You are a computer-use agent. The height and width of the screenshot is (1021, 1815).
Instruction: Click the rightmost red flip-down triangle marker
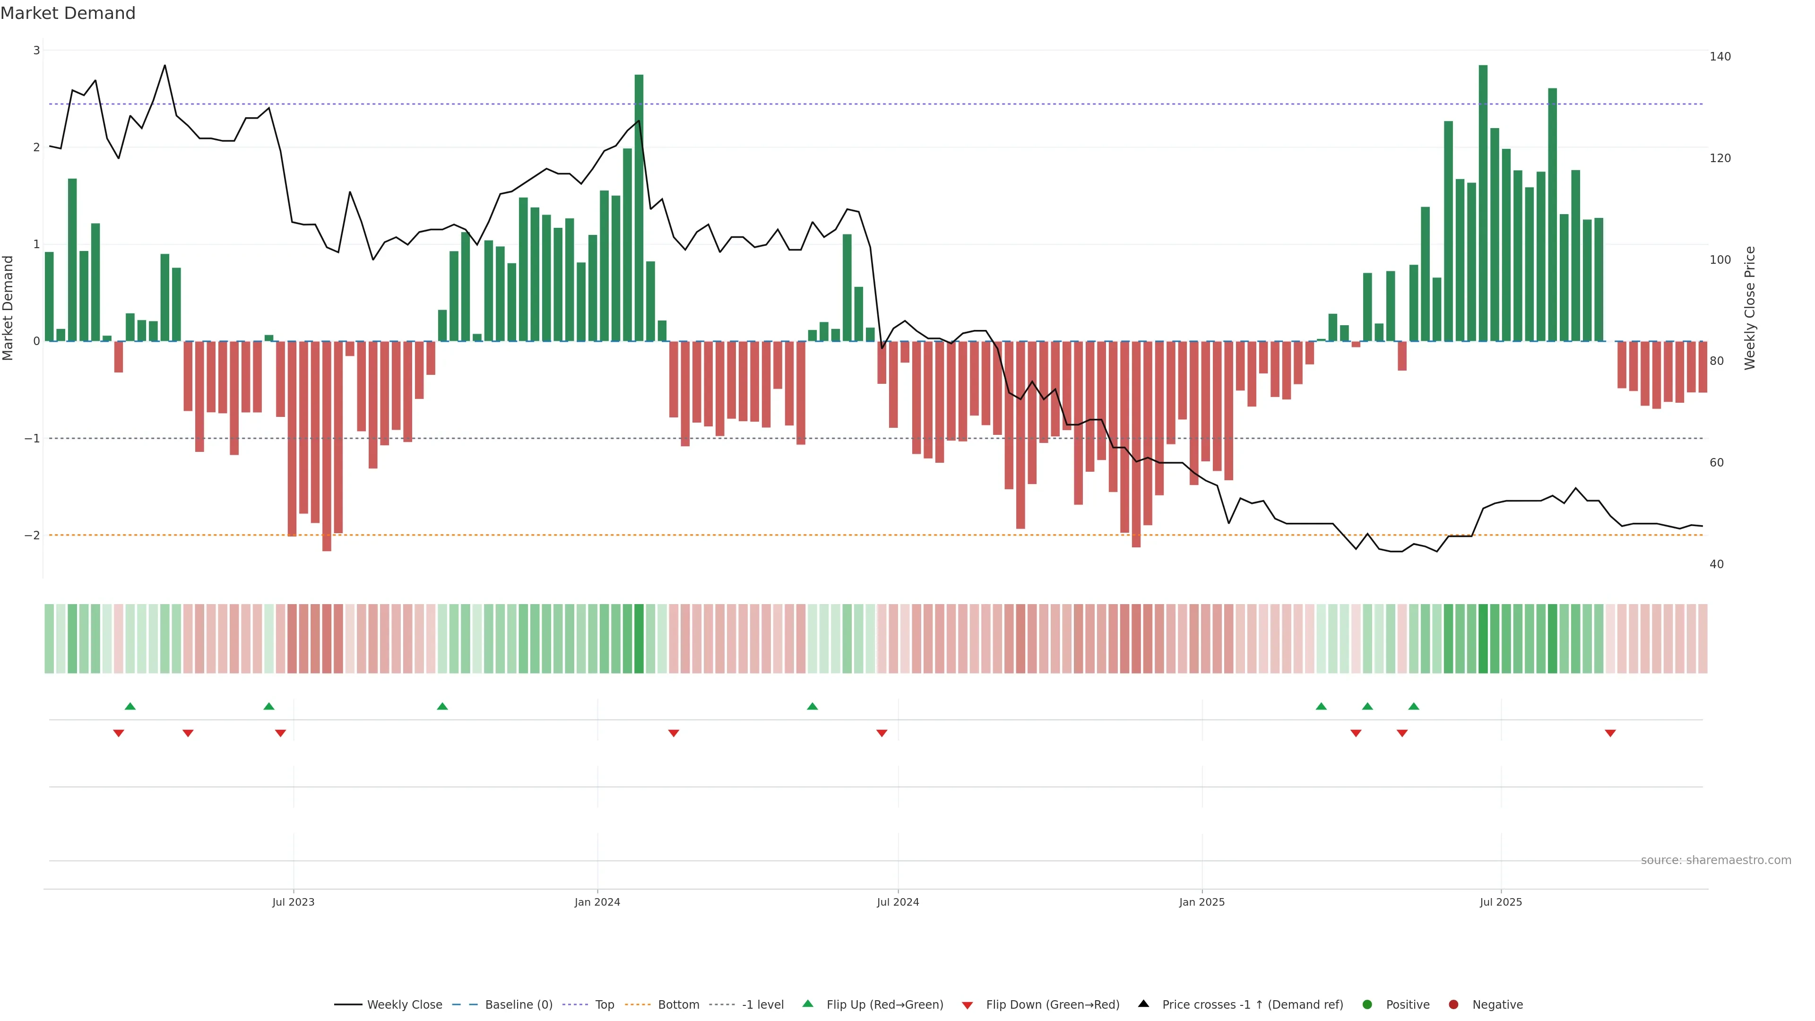point(1610,734)
